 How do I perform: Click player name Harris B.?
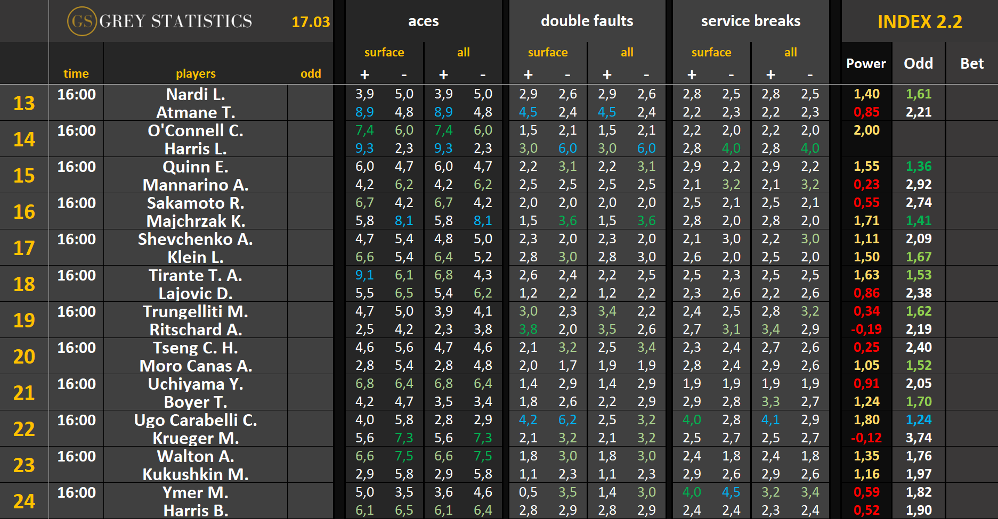click(x=196, y=510)
